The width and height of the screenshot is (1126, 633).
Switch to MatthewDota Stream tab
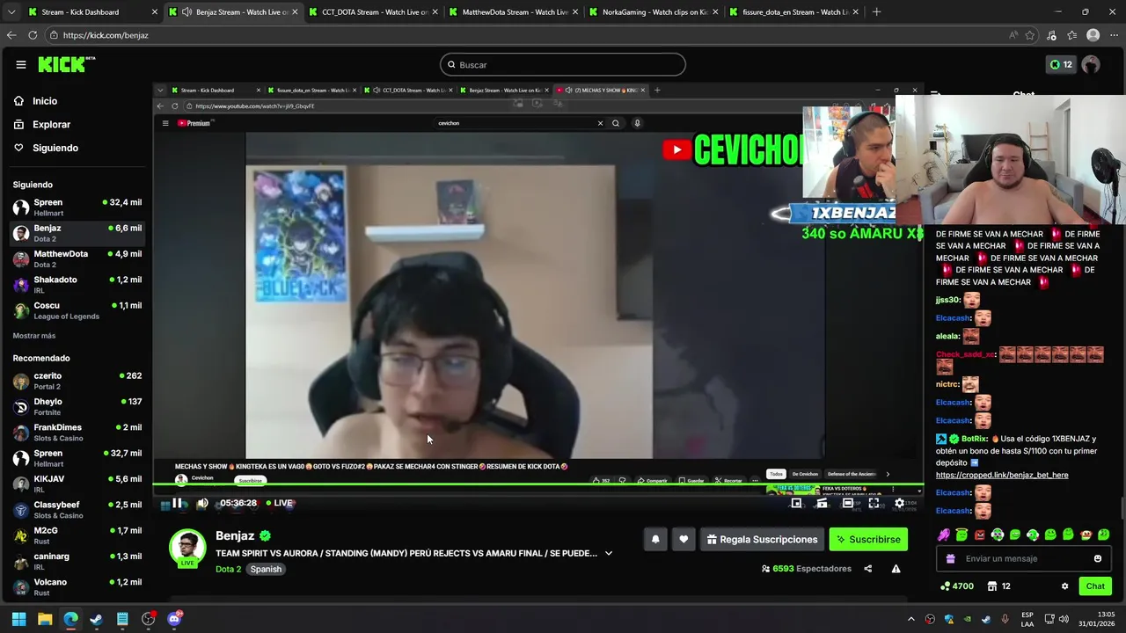(515, 12)
